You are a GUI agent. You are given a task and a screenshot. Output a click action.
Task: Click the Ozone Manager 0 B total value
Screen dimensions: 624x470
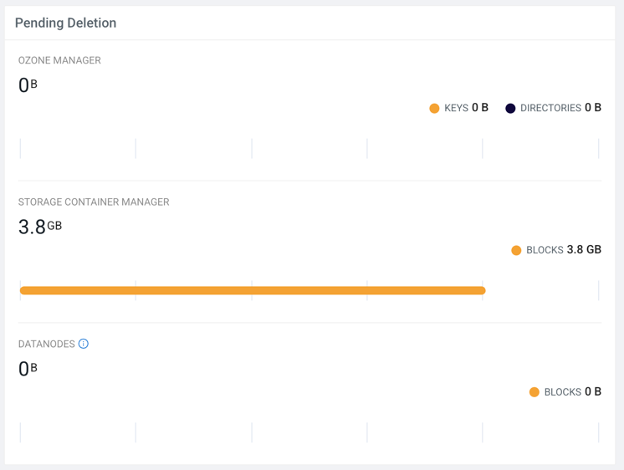(x=28, y=85)
